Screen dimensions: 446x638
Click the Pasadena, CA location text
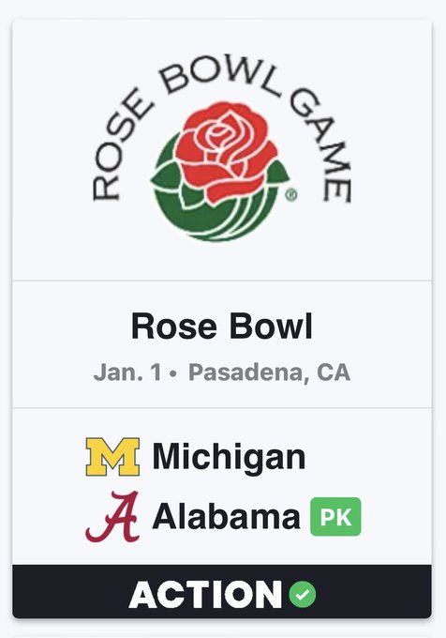(x=269, y=372)
